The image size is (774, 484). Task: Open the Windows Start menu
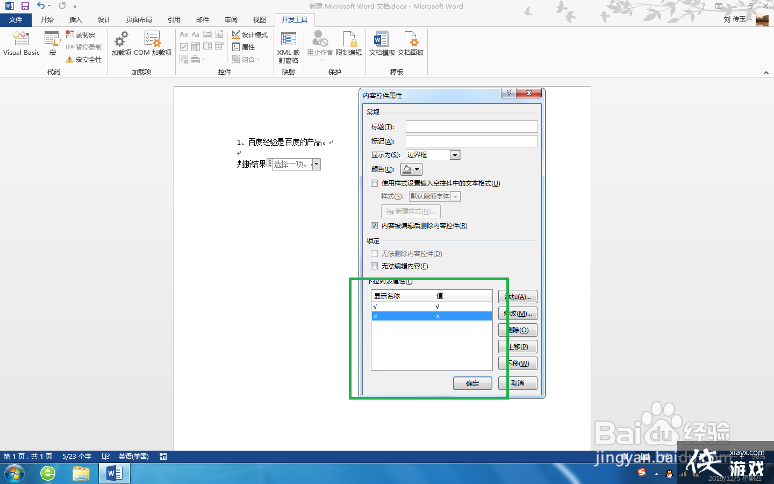(x=15, y=474)
